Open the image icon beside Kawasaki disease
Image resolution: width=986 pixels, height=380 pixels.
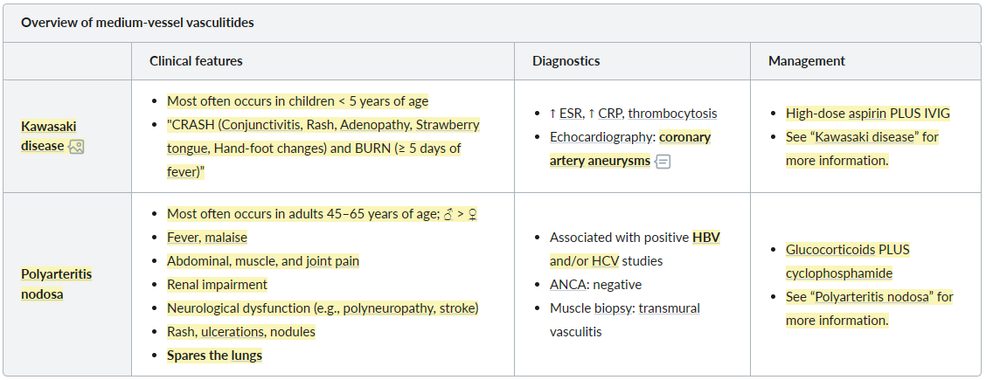(76, 147)
